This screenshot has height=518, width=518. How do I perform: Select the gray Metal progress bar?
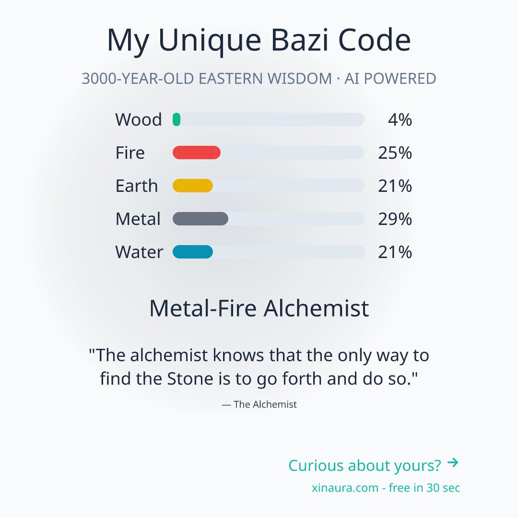click(269, 219)
